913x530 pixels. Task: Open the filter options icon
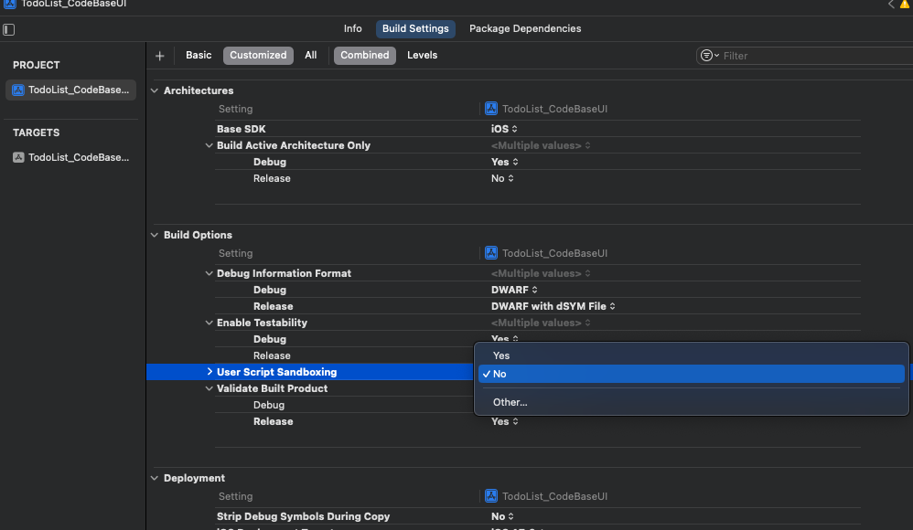pyautogui.click(x=709, y=55)
